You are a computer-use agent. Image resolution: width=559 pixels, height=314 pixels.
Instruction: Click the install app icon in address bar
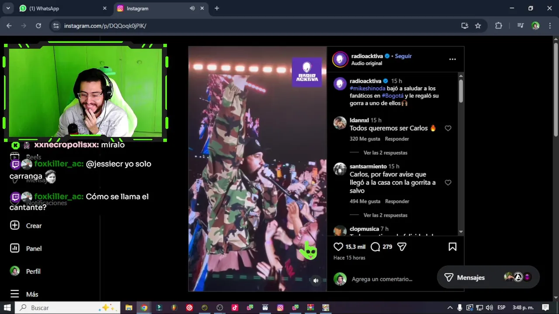pos(465,26)
